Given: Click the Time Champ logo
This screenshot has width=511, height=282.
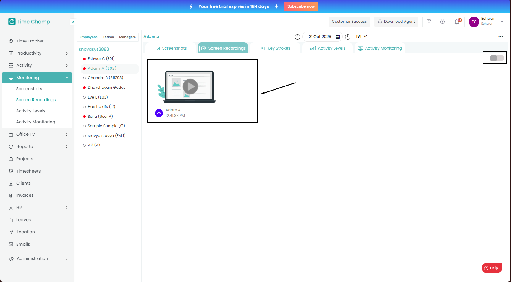Looking at the screenshot, I should pyautogui.click(x=29, y=22).
